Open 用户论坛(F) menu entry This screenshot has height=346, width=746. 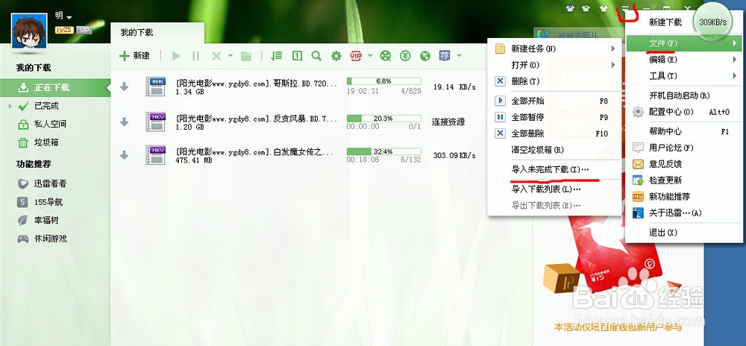click(683, 148)
